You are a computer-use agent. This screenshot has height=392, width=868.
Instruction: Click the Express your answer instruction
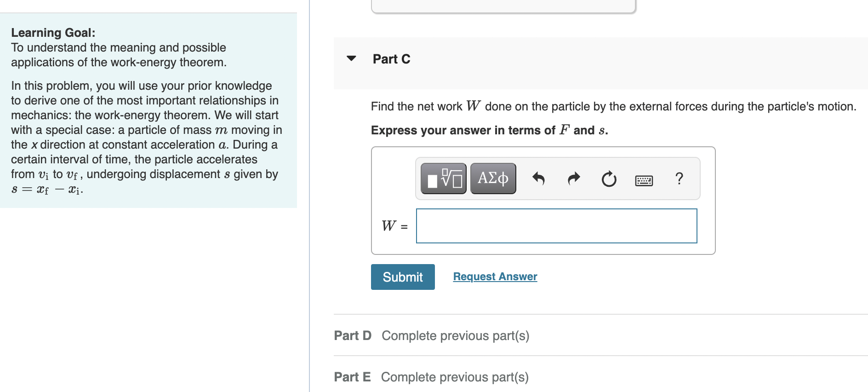point(489,130)
